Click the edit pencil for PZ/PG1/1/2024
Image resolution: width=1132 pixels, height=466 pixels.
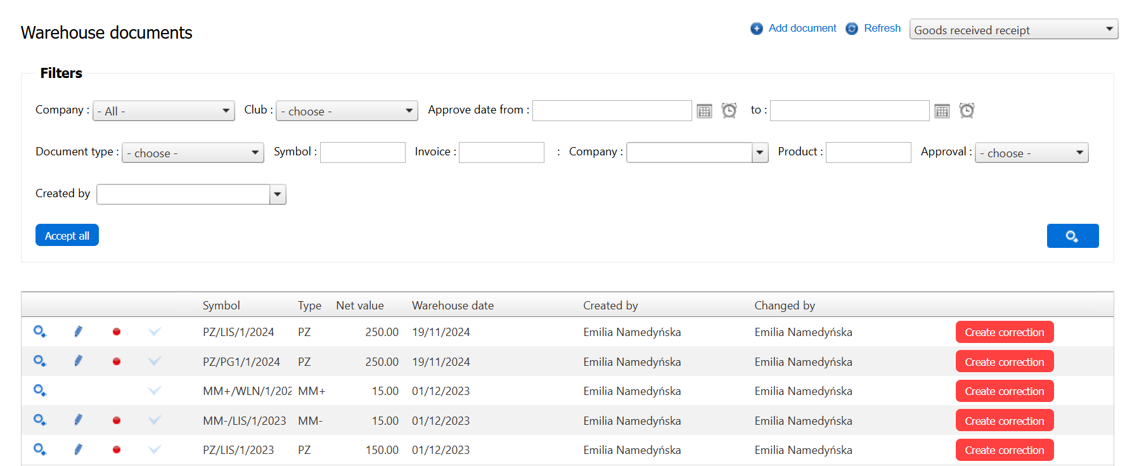pyautogui.click(x=78, y=361)
